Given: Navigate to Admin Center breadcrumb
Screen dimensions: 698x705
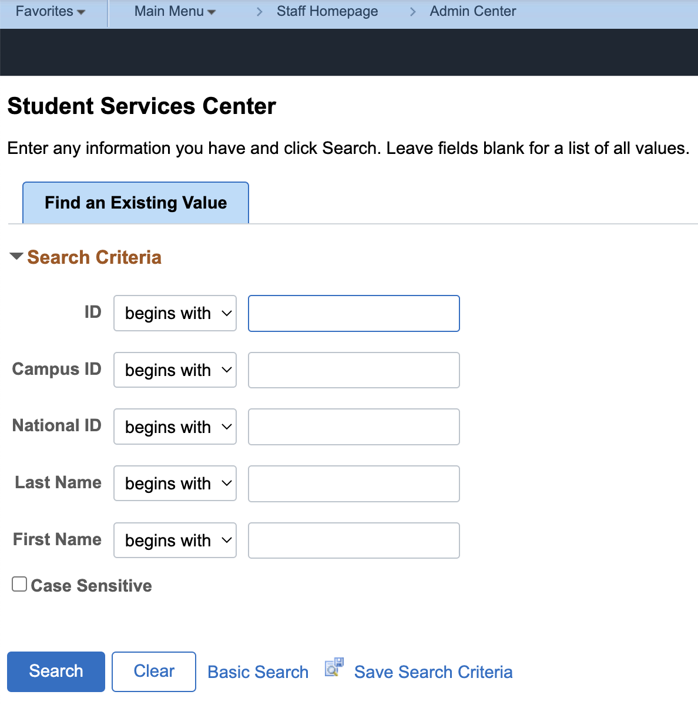Looking at the screenshot, I should coord(472,11).
